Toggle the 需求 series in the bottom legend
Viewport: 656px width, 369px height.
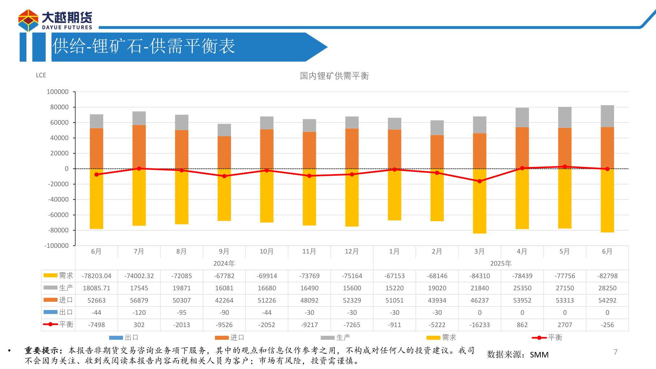(434, 338)
